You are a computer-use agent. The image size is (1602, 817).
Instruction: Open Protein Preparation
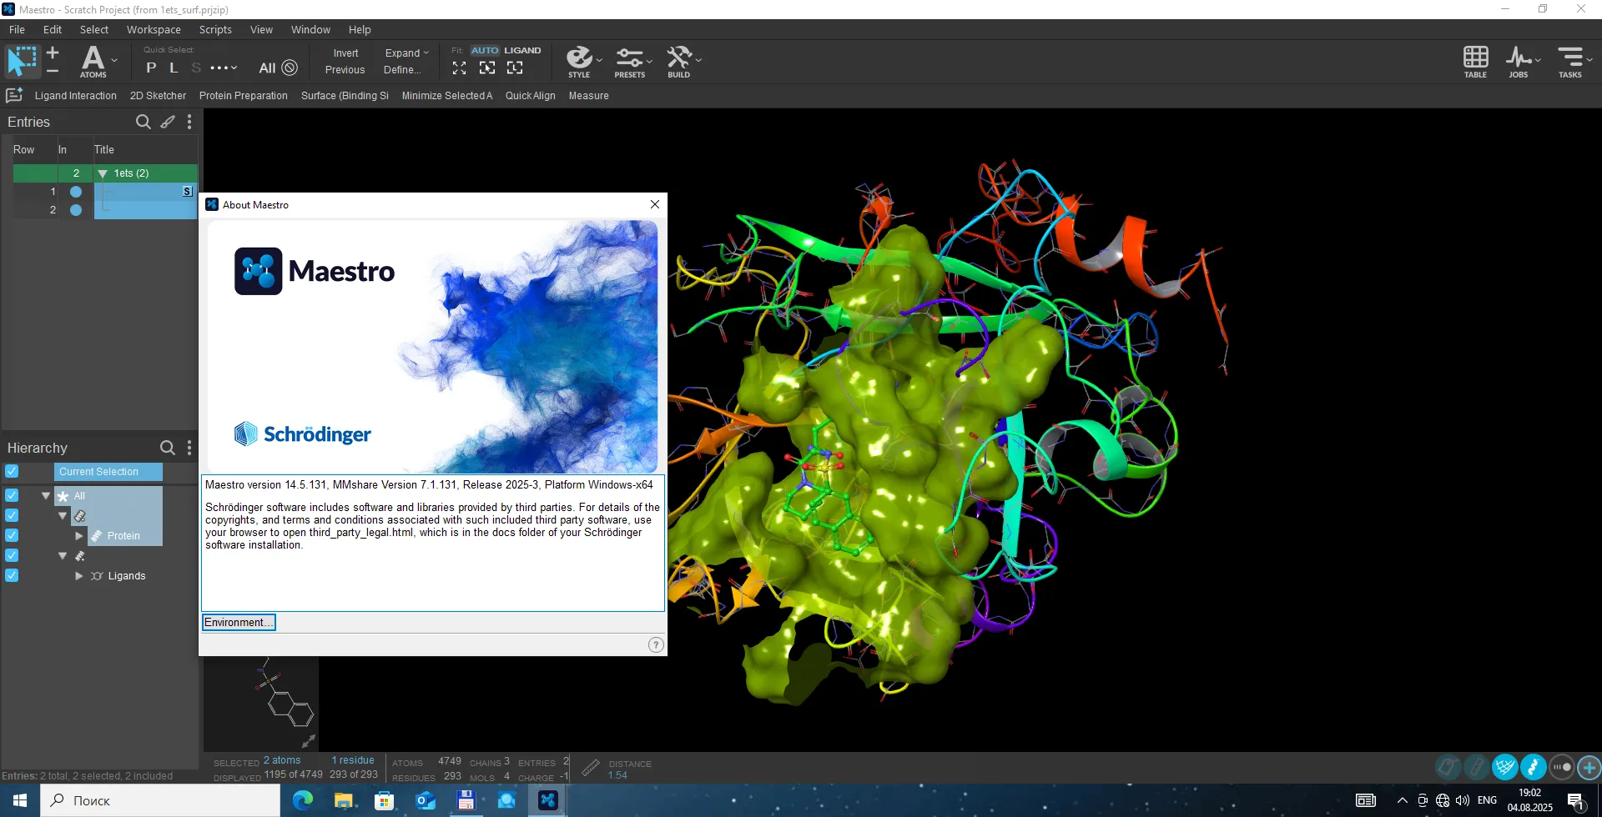243,96
